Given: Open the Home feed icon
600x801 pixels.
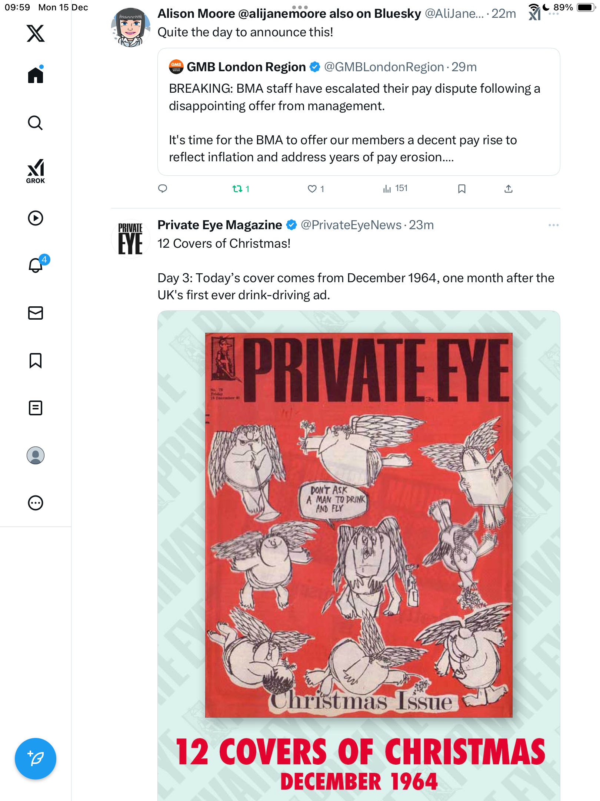Looking at the screenshot, I should (36, 75).
